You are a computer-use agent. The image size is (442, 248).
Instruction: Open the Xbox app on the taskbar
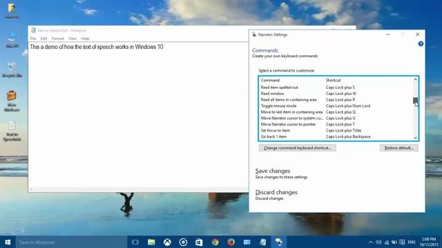click(167, 242)
